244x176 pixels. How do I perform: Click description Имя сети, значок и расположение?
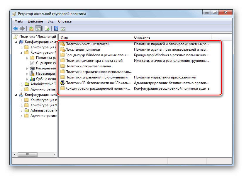(172, 61)
